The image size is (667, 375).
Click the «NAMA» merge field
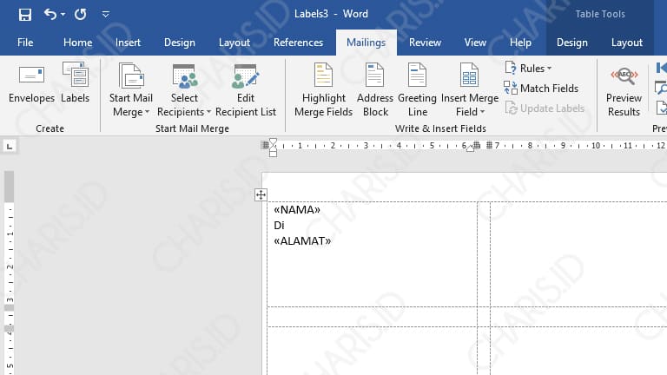point(297,209)
